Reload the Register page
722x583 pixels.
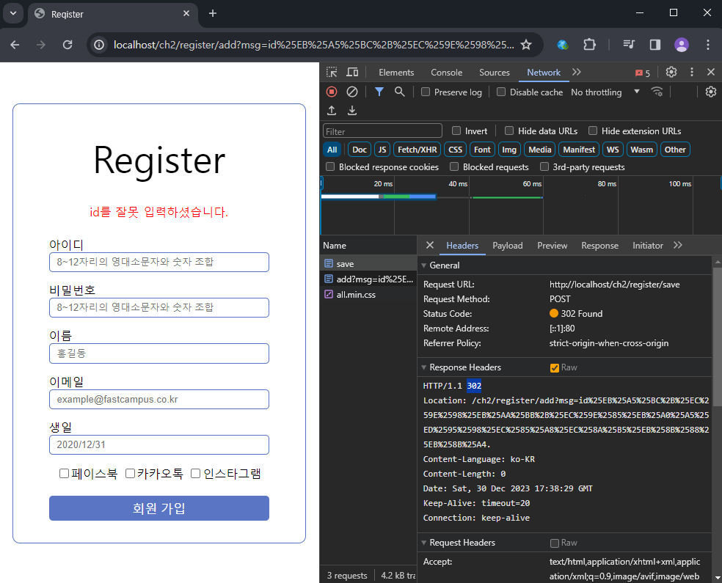[68, 45]
